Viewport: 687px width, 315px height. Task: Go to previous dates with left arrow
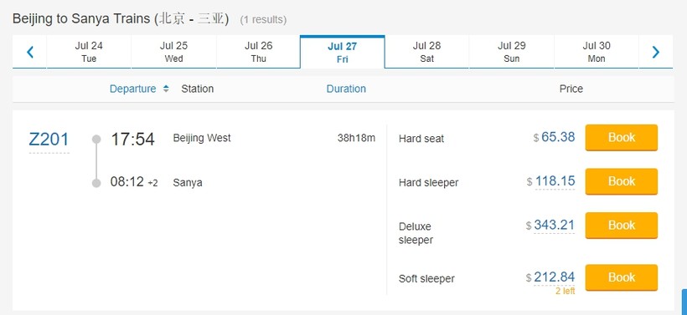[30, 52]
